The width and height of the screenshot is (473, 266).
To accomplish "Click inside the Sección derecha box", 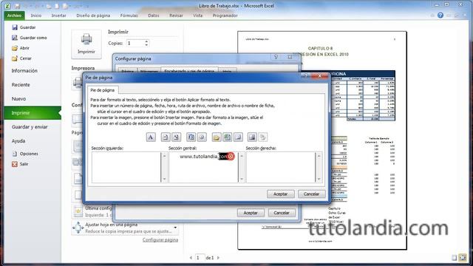I will (x=281, y=168).
